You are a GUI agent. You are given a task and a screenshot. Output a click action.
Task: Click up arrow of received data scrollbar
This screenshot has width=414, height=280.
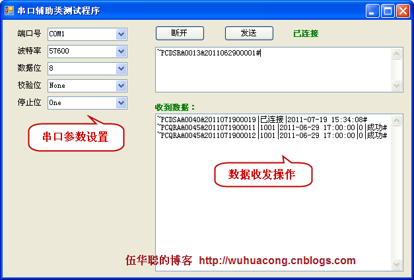[397, 120]
